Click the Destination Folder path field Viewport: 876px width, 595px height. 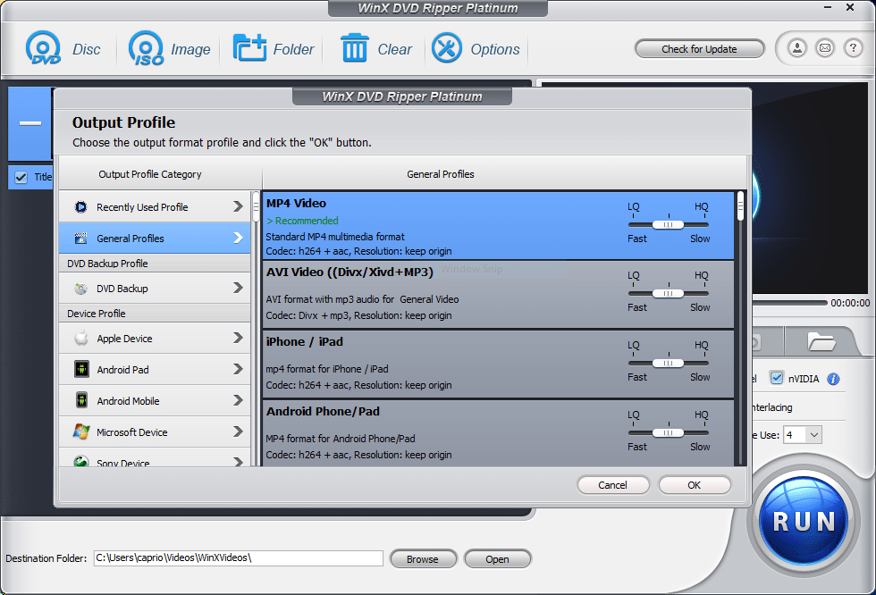(238, 558)
